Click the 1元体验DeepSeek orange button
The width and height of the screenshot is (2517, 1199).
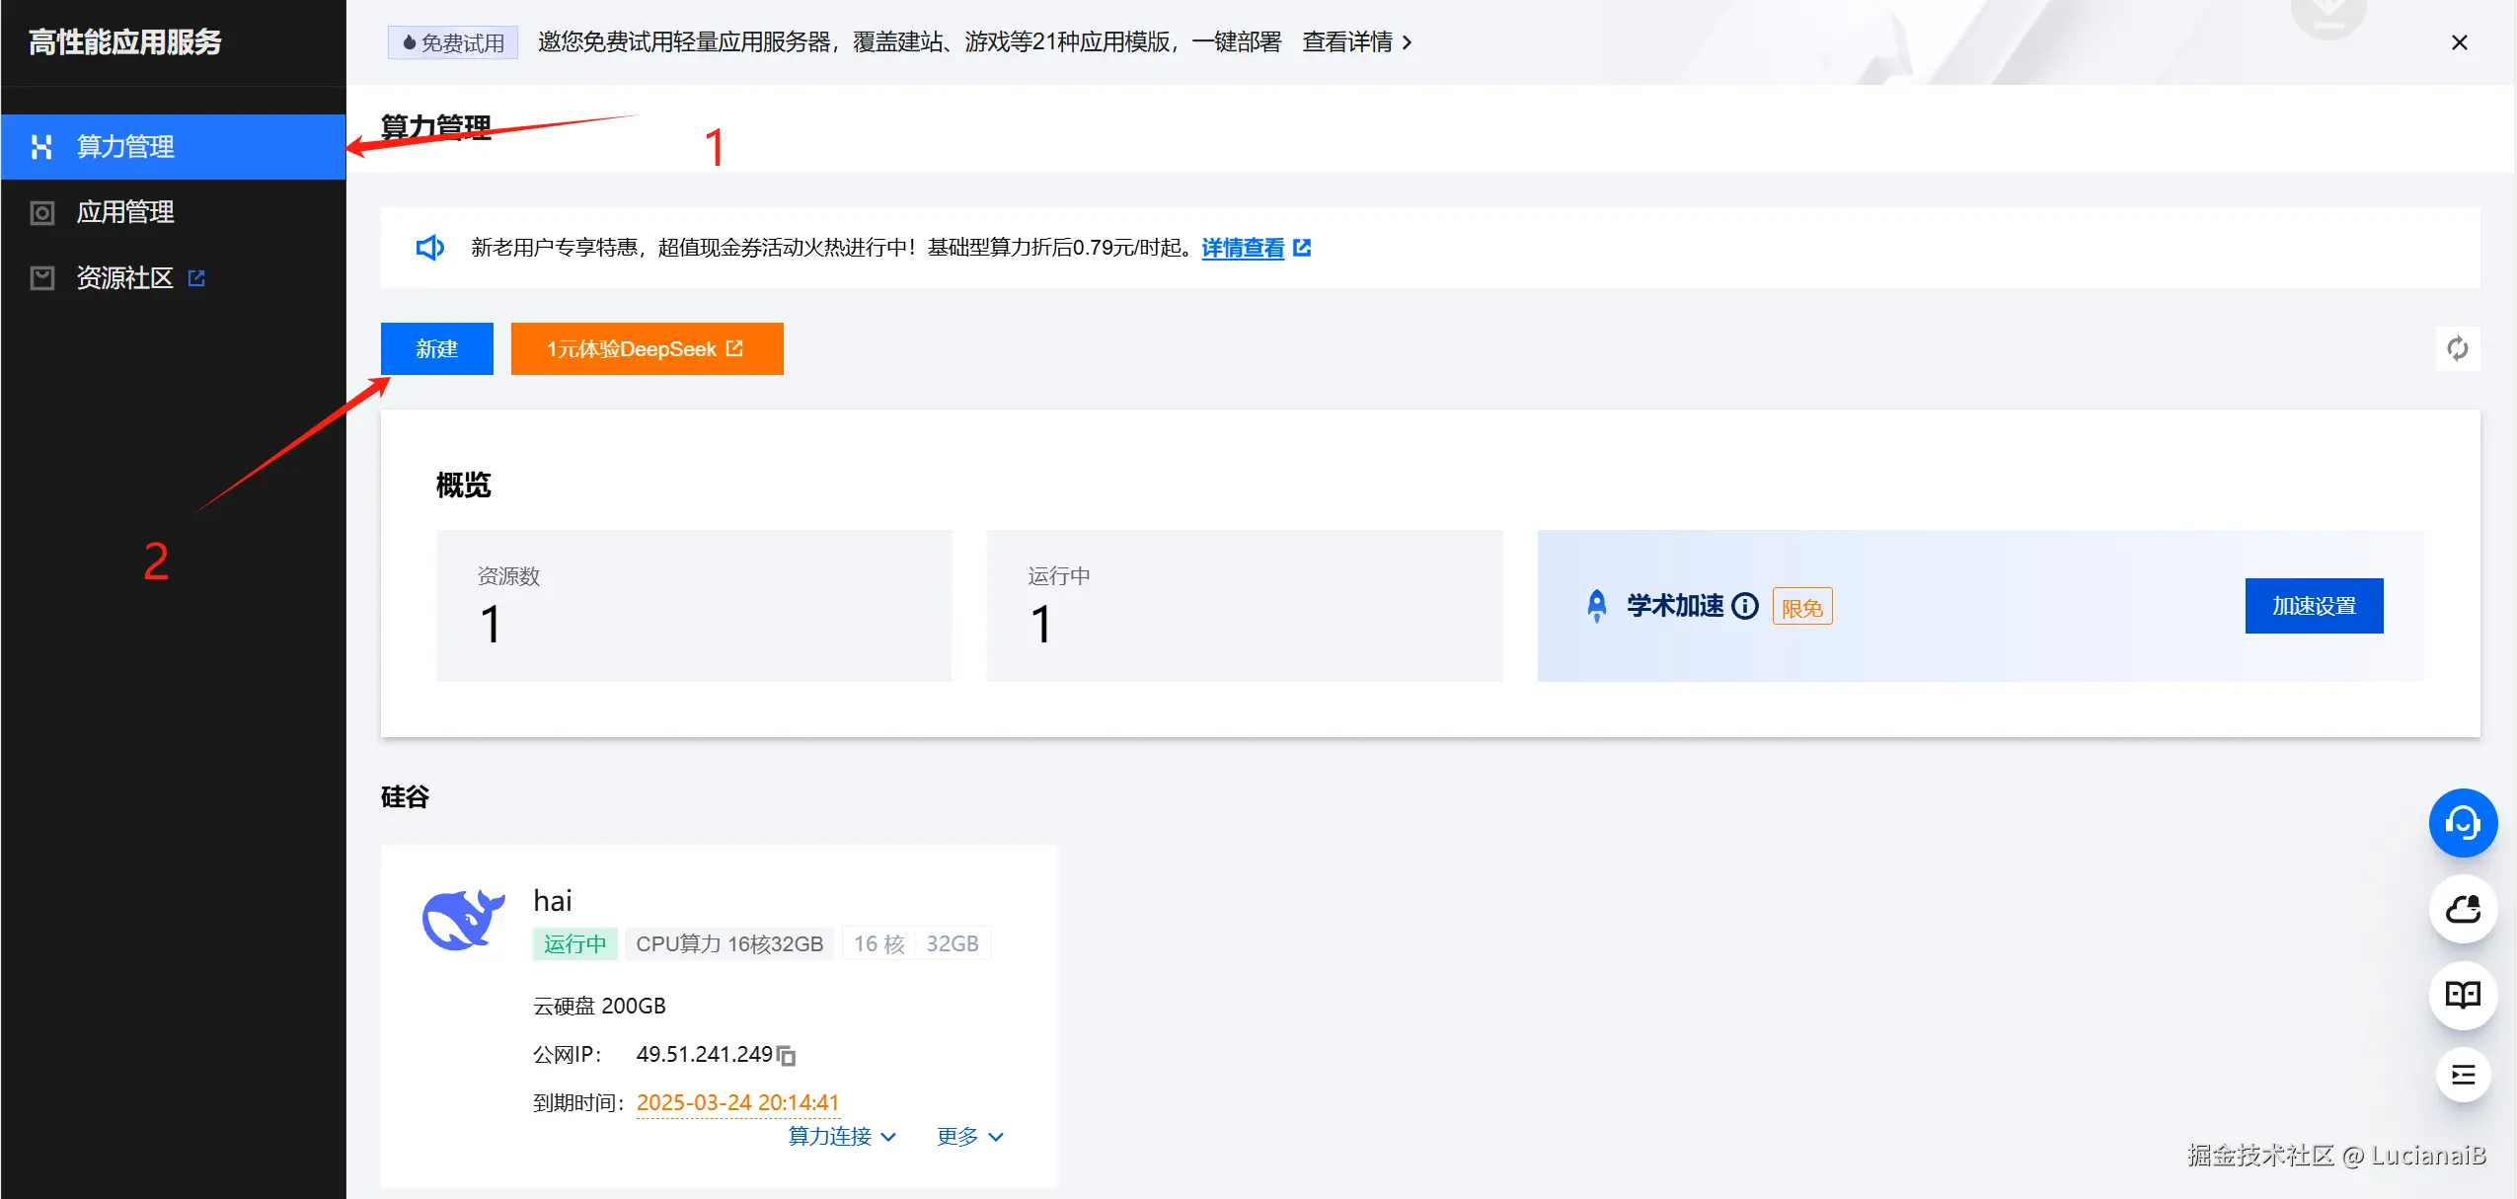coord(647,349)
